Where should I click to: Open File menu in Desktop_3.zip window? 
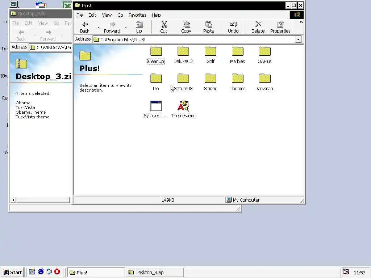click(16, 23)
